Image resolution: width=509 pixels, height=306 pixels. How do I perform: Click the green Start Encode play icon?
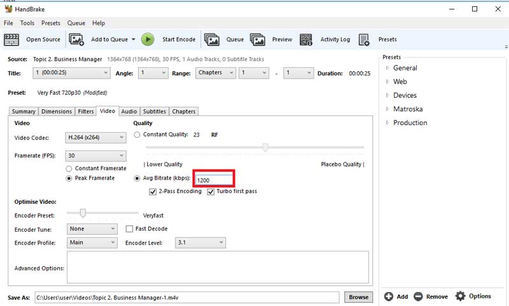pyautogui.click(x=148, y=39)
